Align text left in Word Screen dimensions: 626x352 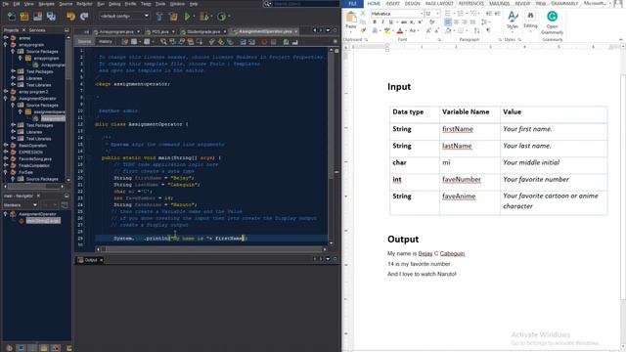tap(448, 22)
